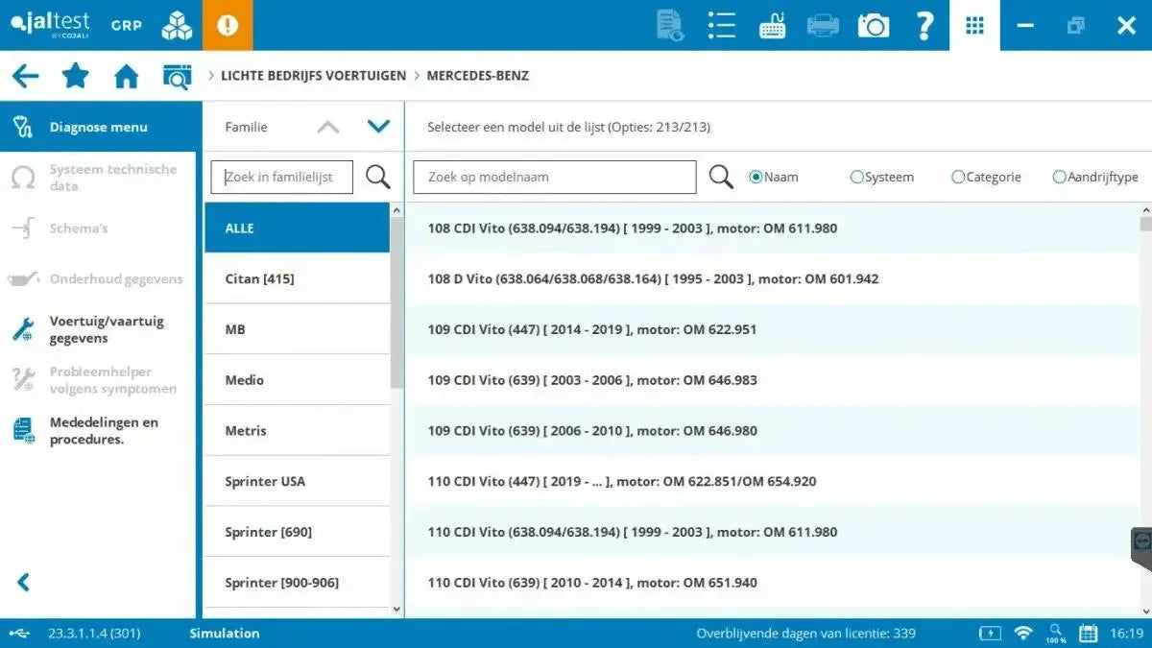Viewport: 1152px width, 648px height.
Task: Sort family list with upward chevron
Action: tap(327, 125)
